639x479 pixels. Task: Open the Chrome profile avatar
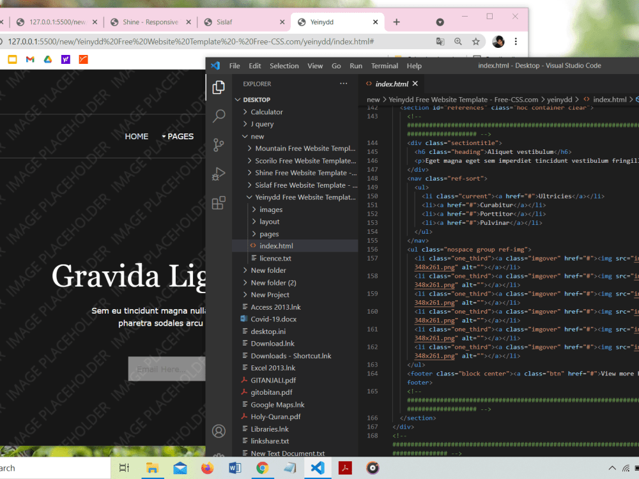click(498, 42)
